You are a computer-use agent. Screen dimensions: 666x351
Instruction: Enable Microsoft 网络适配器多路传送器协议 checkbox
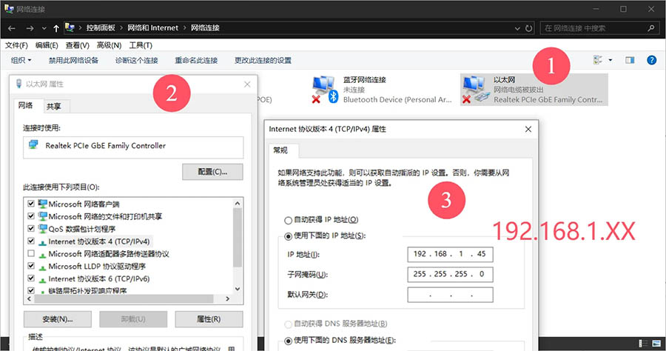pyautogui.click(x=31, y=253)
